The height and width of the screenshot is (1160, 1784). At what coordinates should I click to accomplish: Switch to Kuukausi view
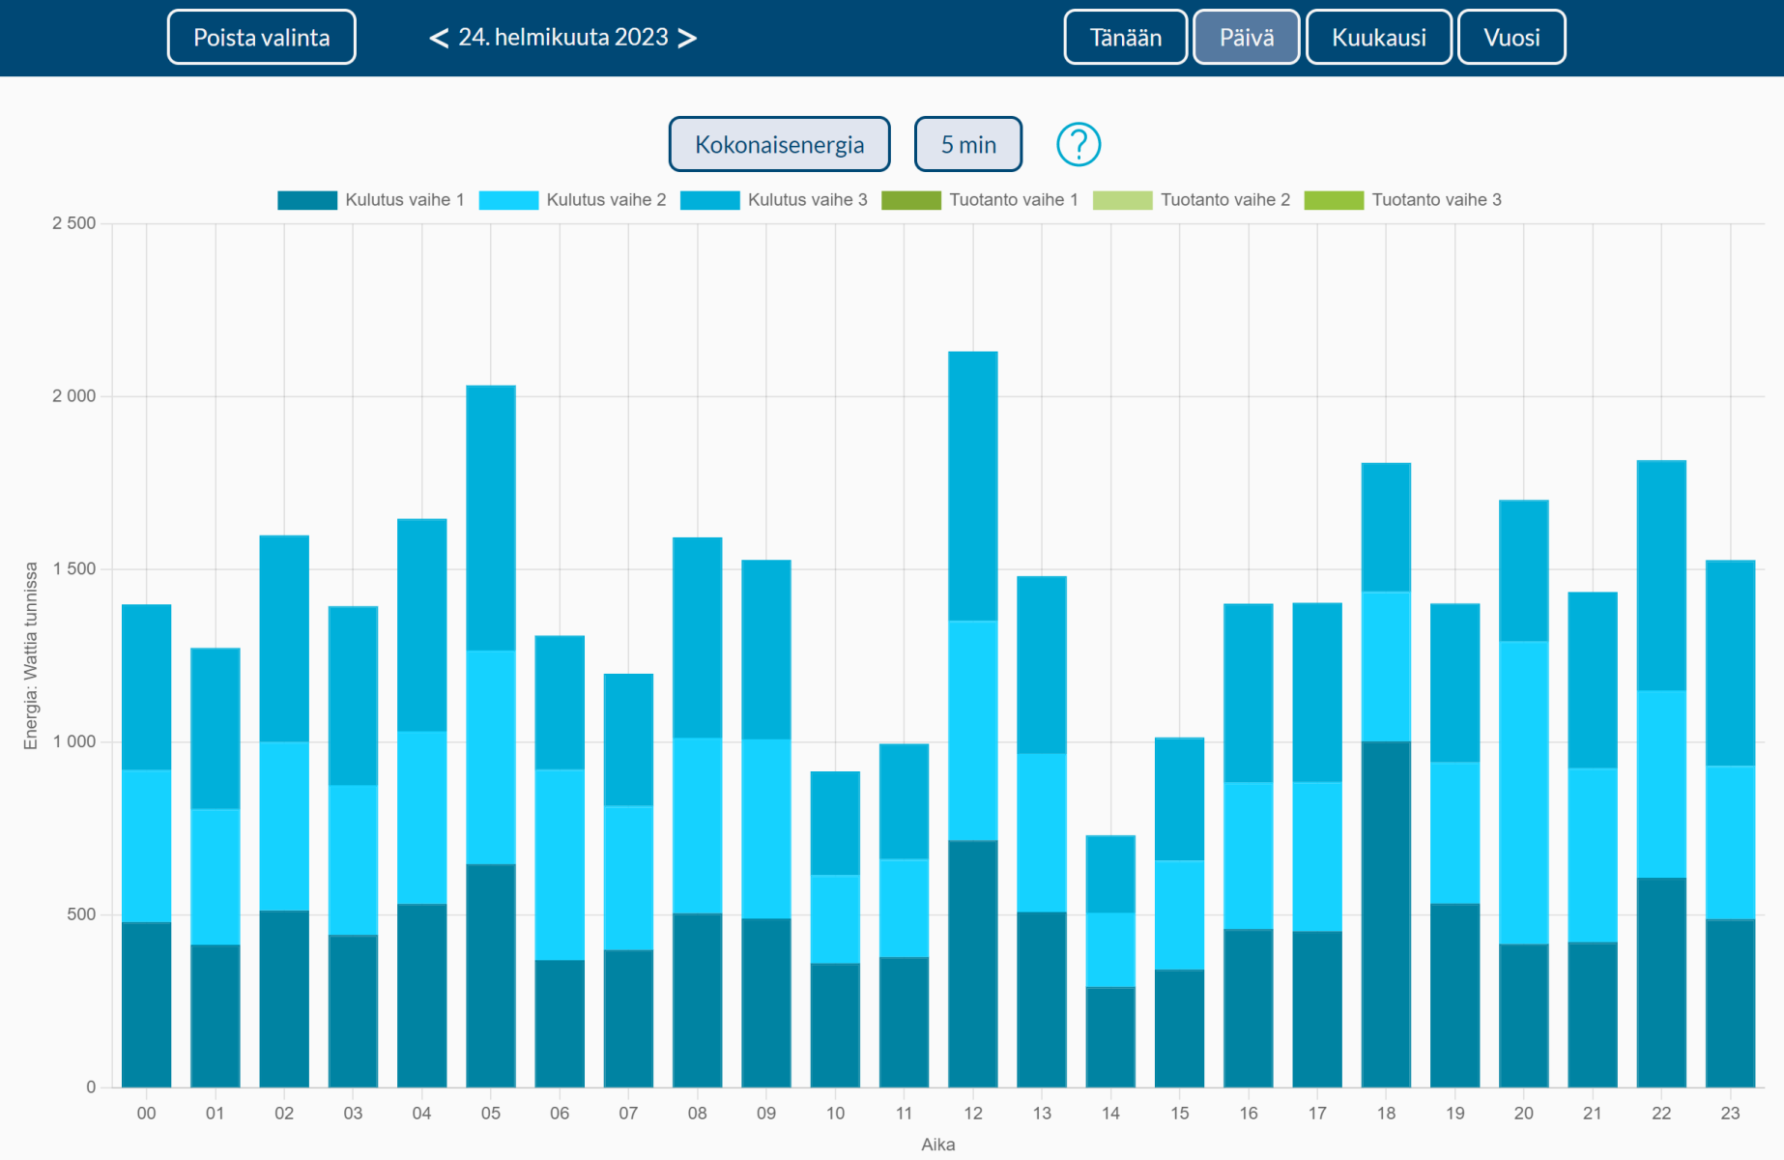tap(1378, 38)
